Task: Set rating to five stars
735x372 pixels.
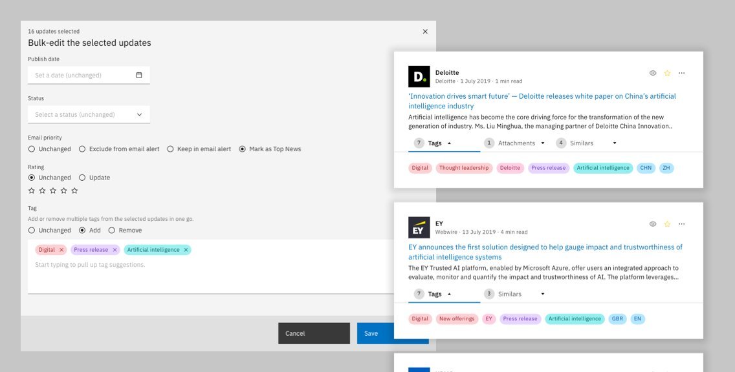Action: (74, 191)
